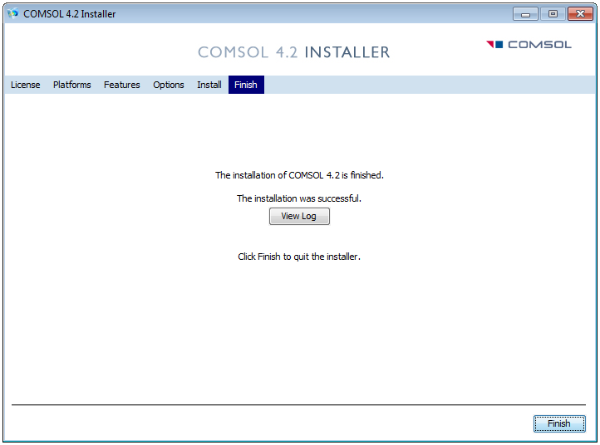Close the COMSOL 4.2 Installer window
Screen dimensions: 600x445
pos(580,14)
